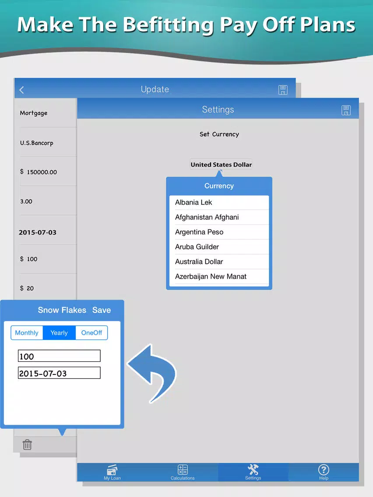Tap the 2015-07-03 date row in Update
The width and height of the screenshot is (373, 497).
coord(46,230)
